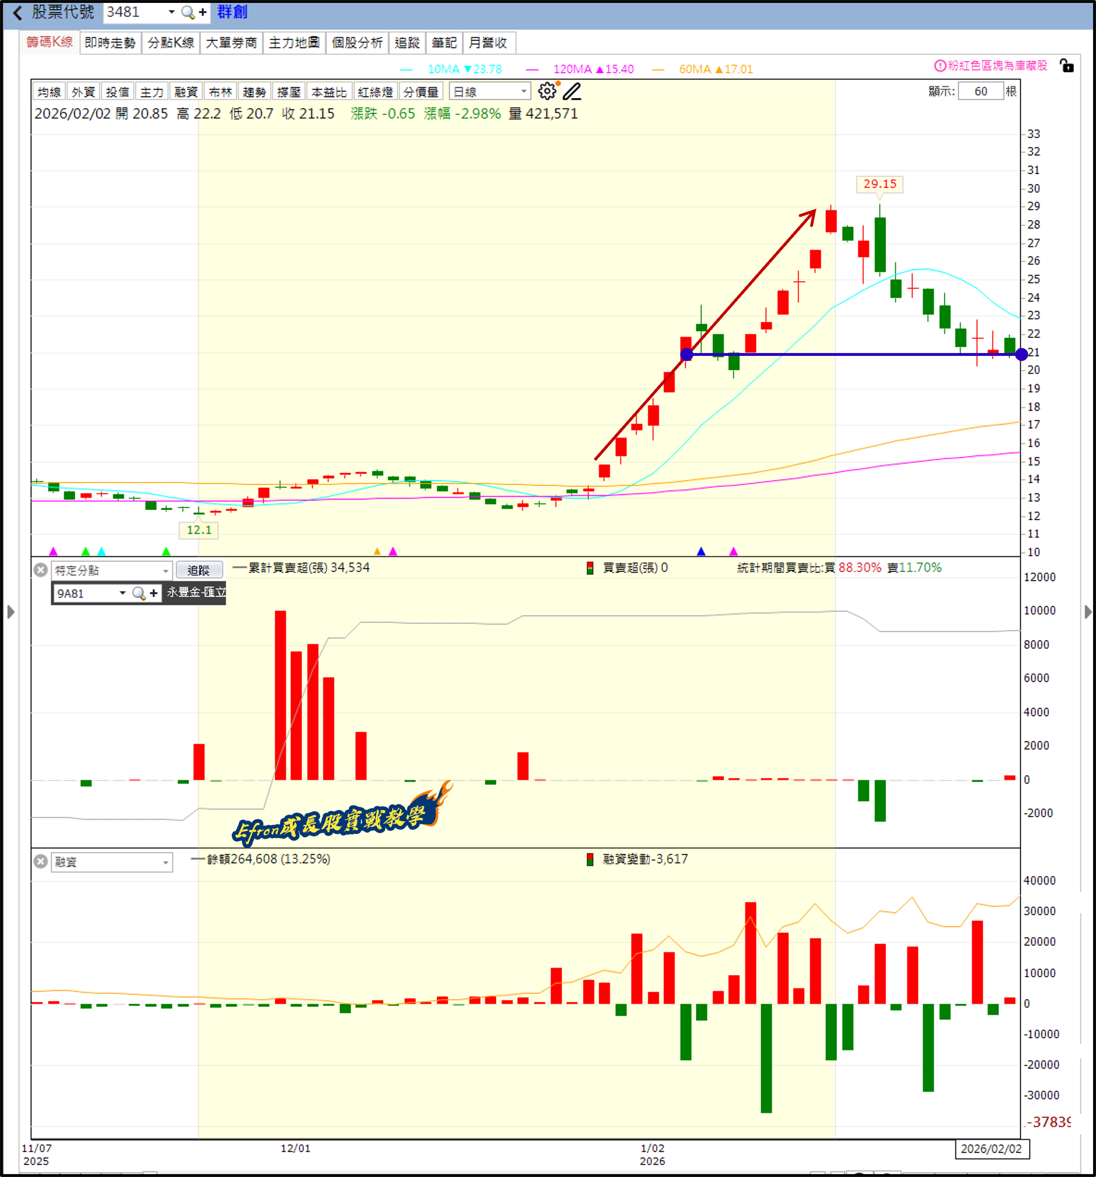This screenshot has width=1096, height=1177.
Task: Close the 特定分點 indicator panel
Action: [40, 569]
